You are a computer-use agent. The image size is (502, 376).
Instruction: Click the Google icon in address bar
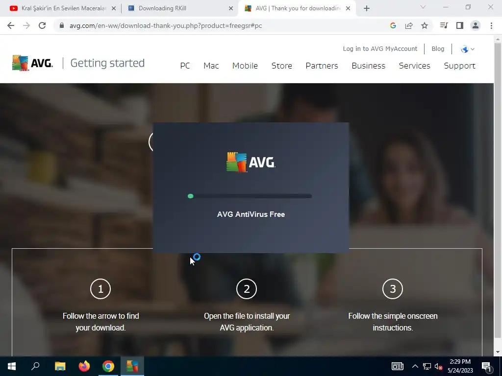click(x=393, y=25)
